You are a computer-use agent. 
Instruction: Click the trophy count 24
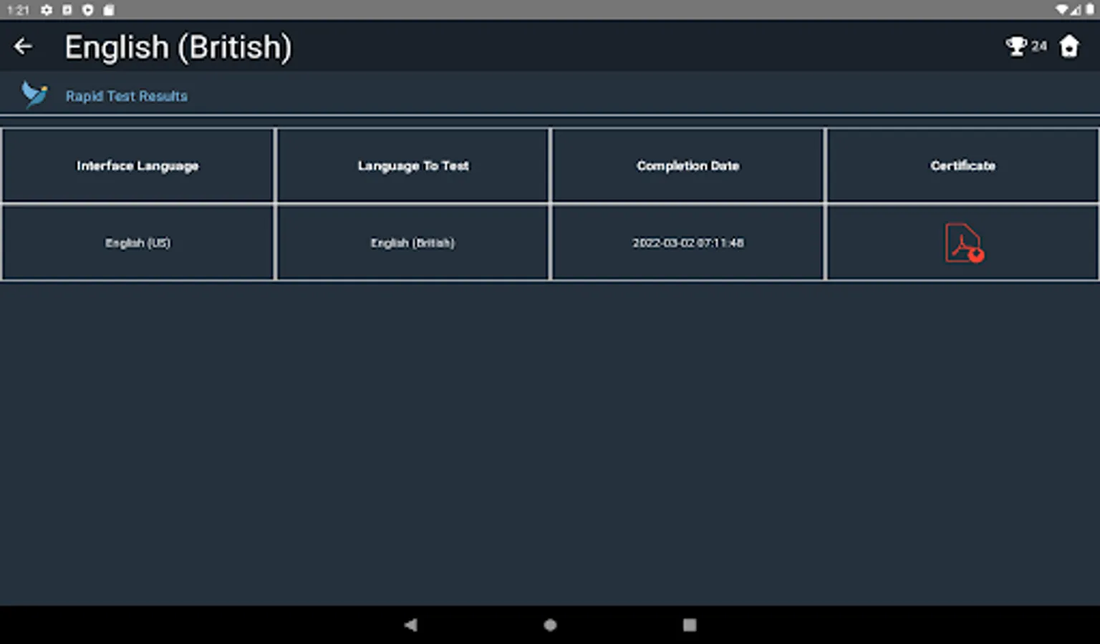tap(1038, 47)
